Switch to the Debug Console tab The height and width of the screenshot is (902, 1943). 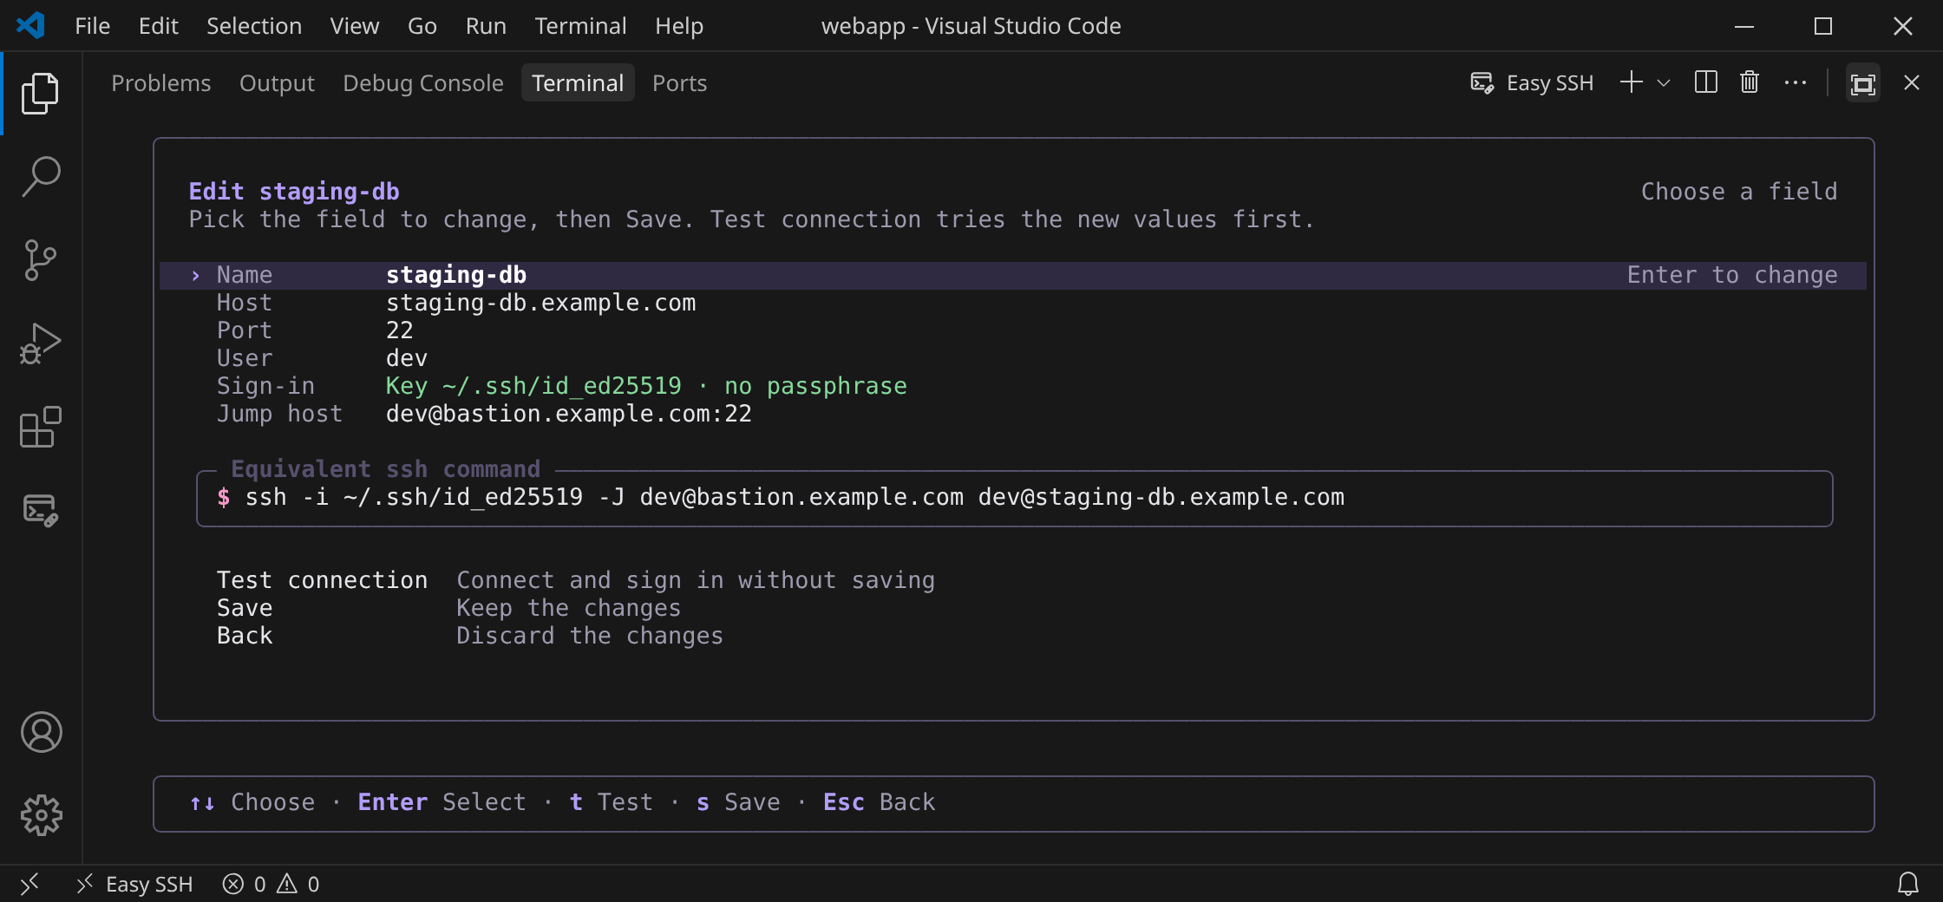(x=423, y=83)
